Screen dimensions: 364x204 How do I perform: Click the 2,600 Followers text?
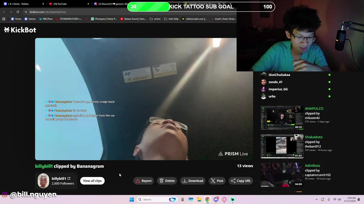tap(63, 184)
